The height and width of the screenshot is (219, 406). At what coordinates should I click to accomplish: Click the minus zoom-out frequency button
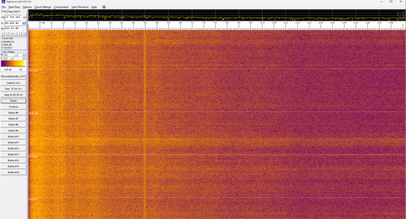click(x=16, y=34)
